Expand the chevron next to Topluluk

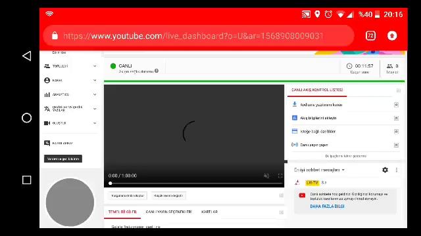click(95, 66)
